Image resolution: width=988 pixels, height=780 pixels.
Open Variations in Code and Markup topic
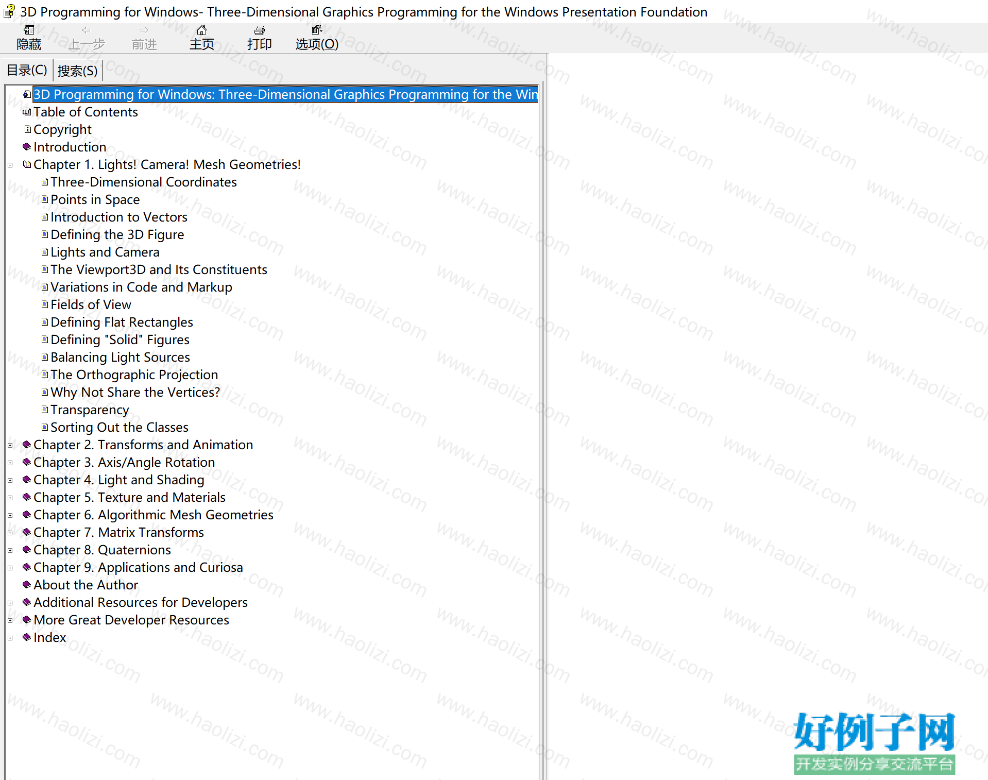(x=141, y=287)
